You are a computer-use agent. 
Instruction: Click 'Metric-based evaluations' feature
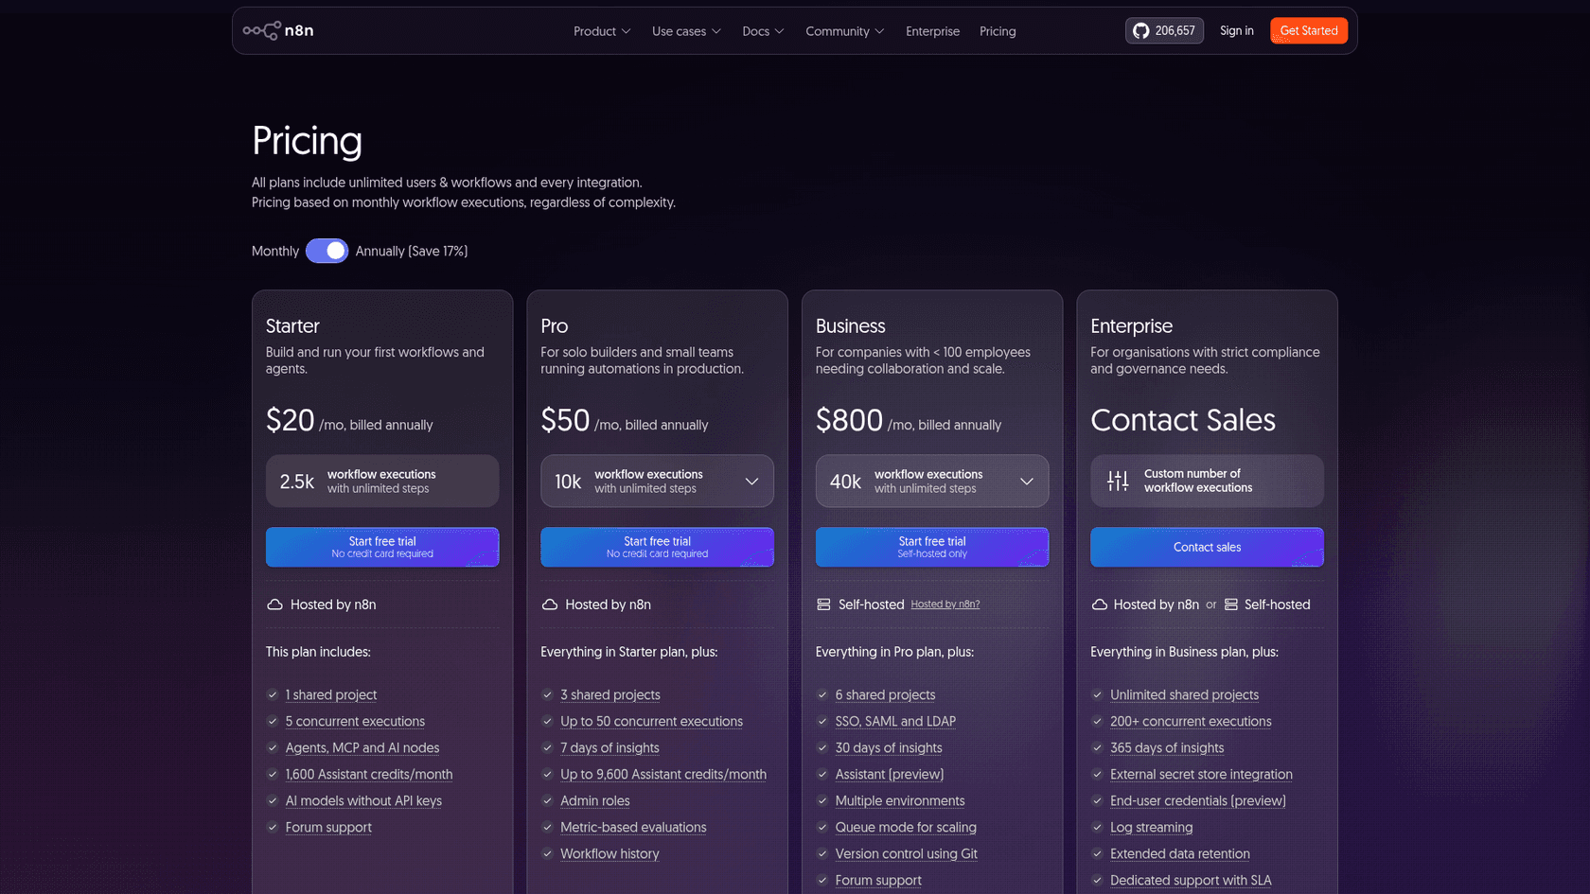click(633, 827)
